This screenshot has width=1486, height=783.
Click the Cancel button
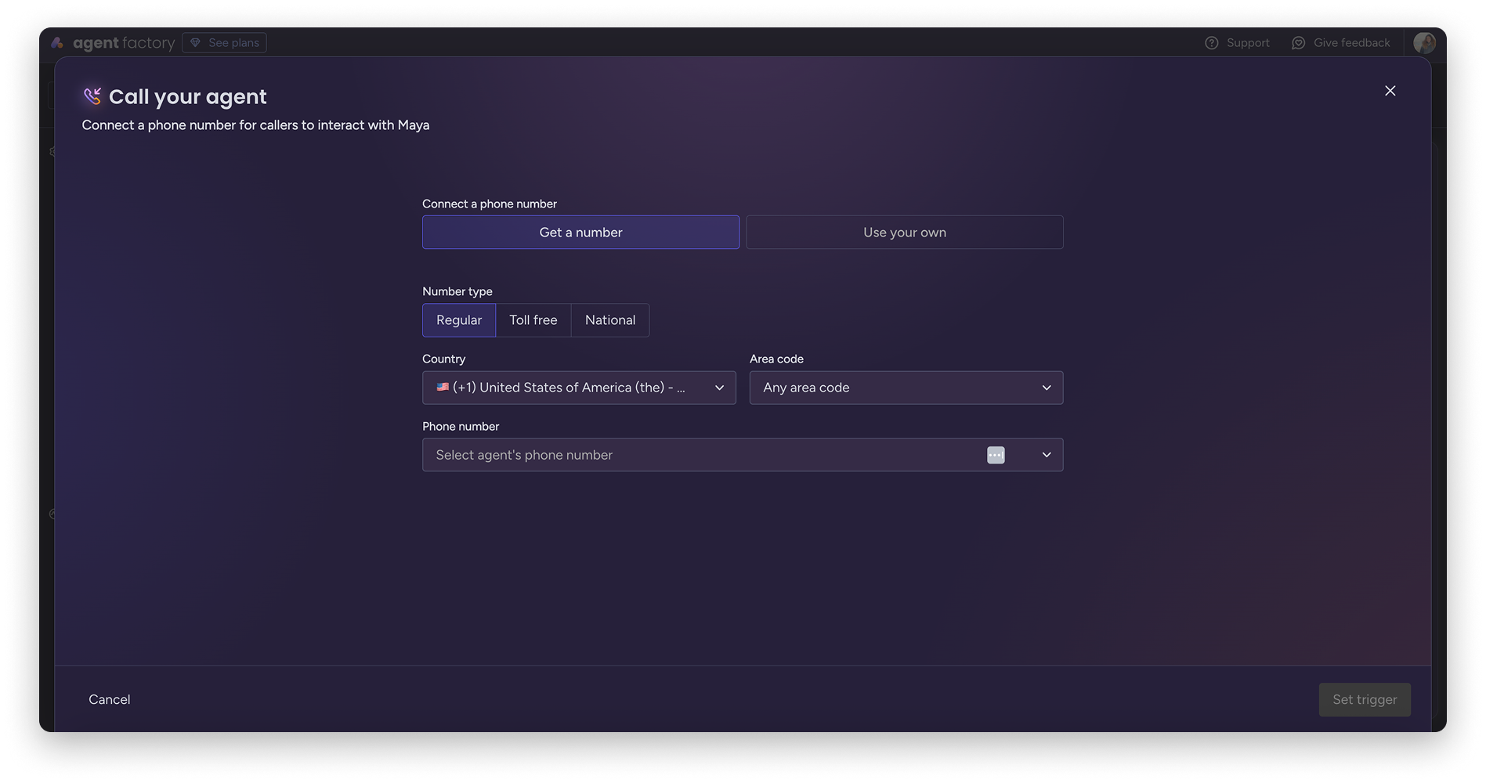(109, 699)
